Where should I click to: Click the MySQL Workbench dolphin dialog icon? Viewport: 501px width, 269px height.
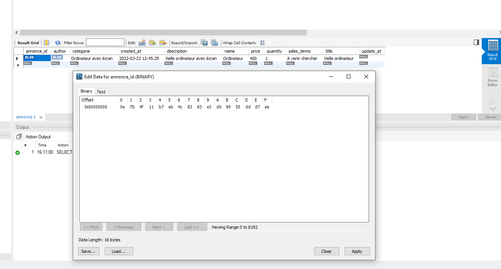point(79,76)
